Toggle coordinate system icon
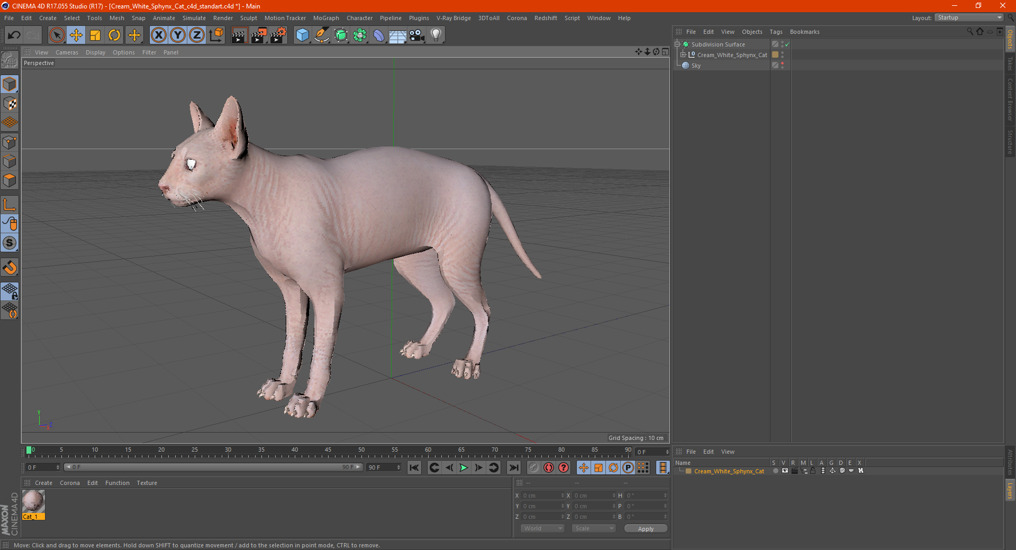 (216, 35)
